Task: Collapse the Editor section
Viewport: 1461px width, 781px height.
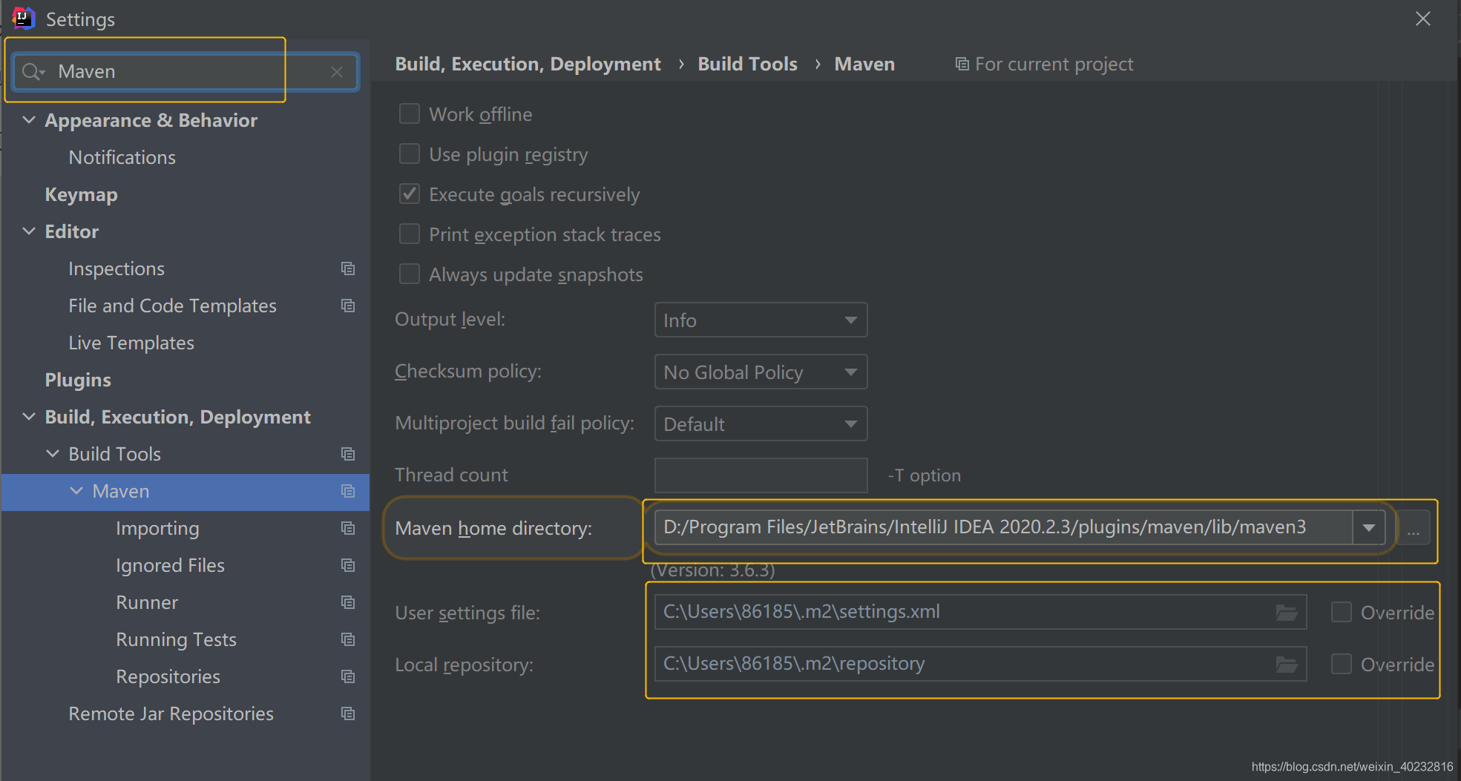Action: tap(29, 231)
